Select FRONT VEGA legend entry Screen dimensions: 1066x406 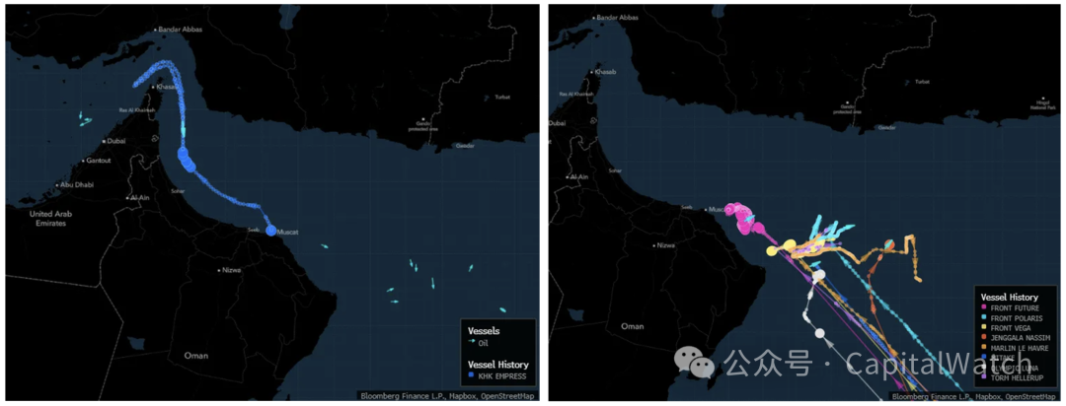click(1012, 328)
